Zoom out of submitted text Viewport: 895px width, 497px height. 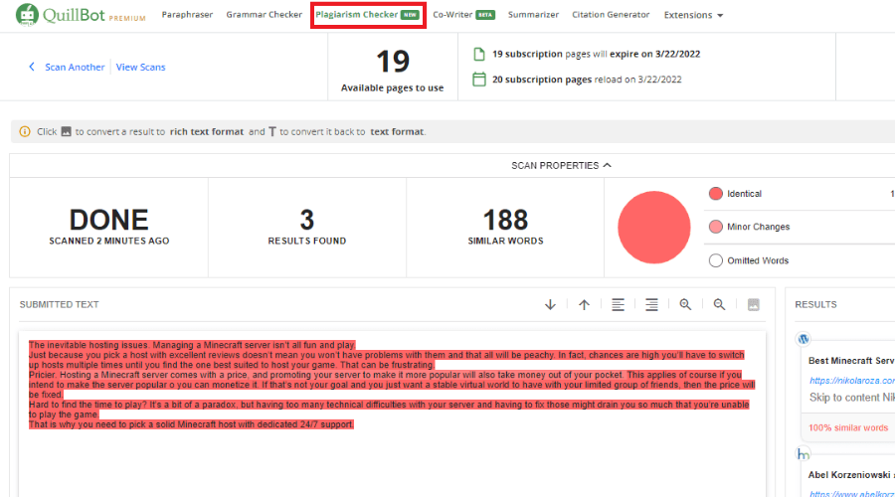(x=719, y=305)
